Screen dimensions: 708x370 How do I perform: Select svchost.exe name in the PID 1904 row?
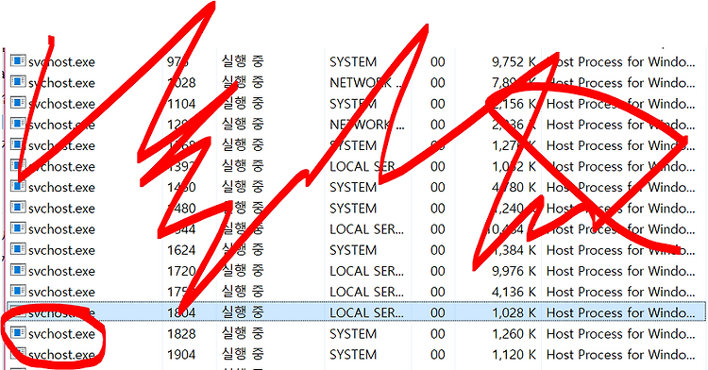click(61, 355)
